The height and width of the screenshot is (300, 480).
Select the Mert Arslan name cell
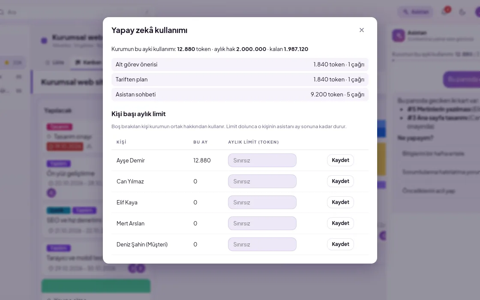[130, 223]
